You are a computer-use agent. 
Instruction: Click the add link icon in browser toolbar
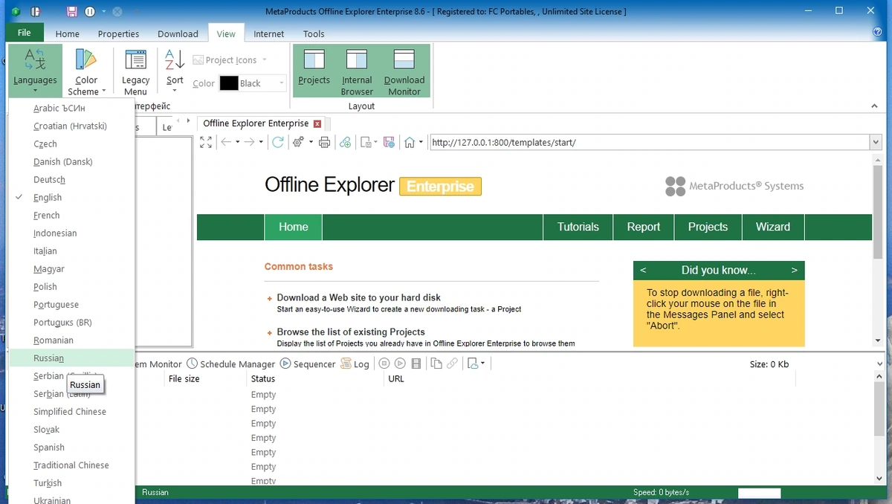pyautogui.click(x=345, y=143)
